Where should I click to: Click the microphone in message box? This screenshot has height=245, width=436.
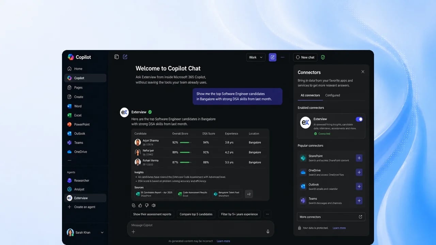268,231
